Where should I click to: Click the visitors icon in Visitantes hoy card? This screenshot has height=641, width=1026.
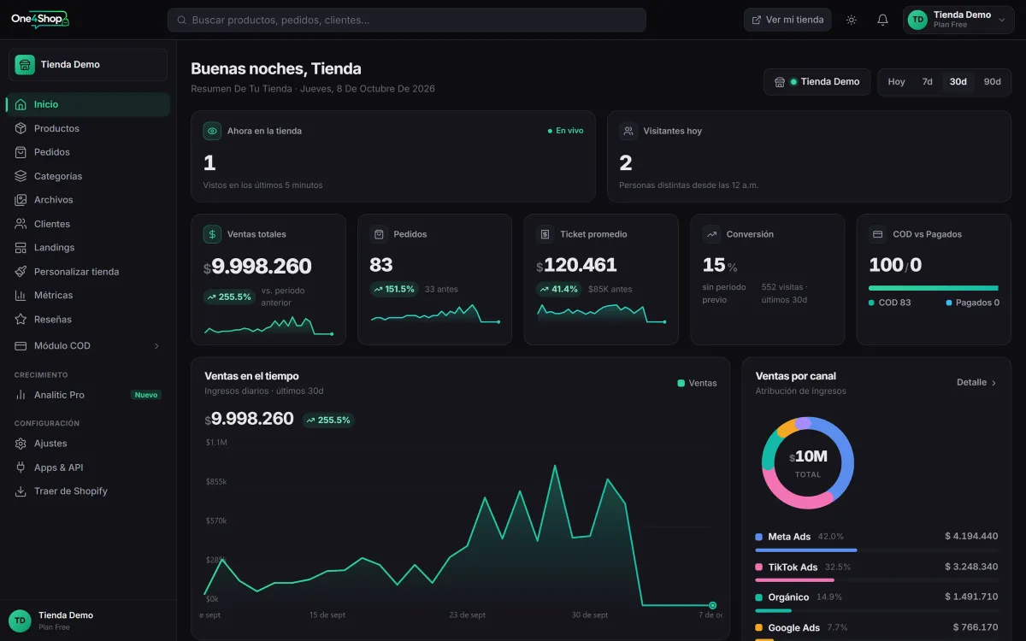628,131
